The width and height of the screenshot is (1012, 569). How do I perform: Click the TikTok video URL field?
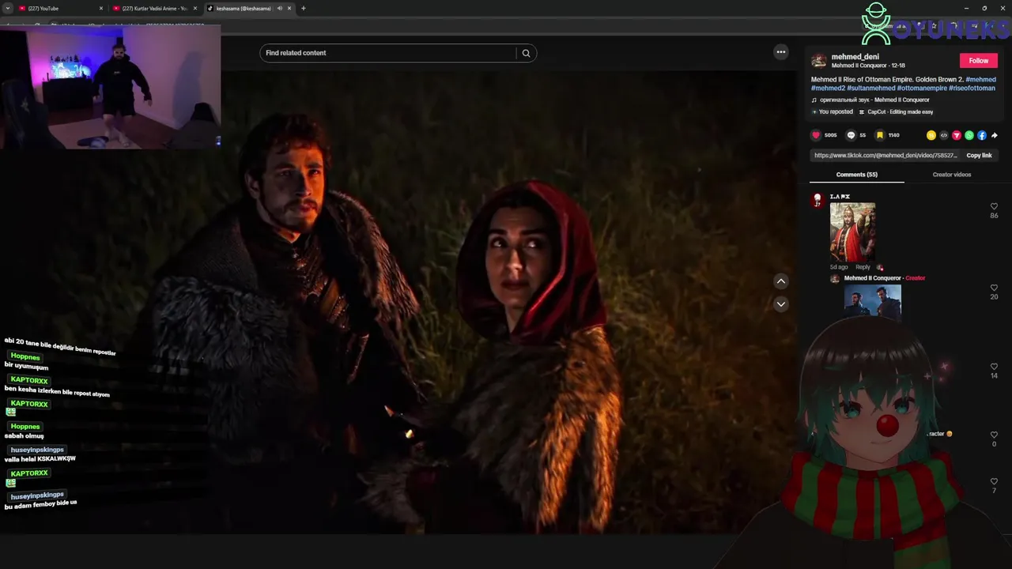tap(885, 156)
